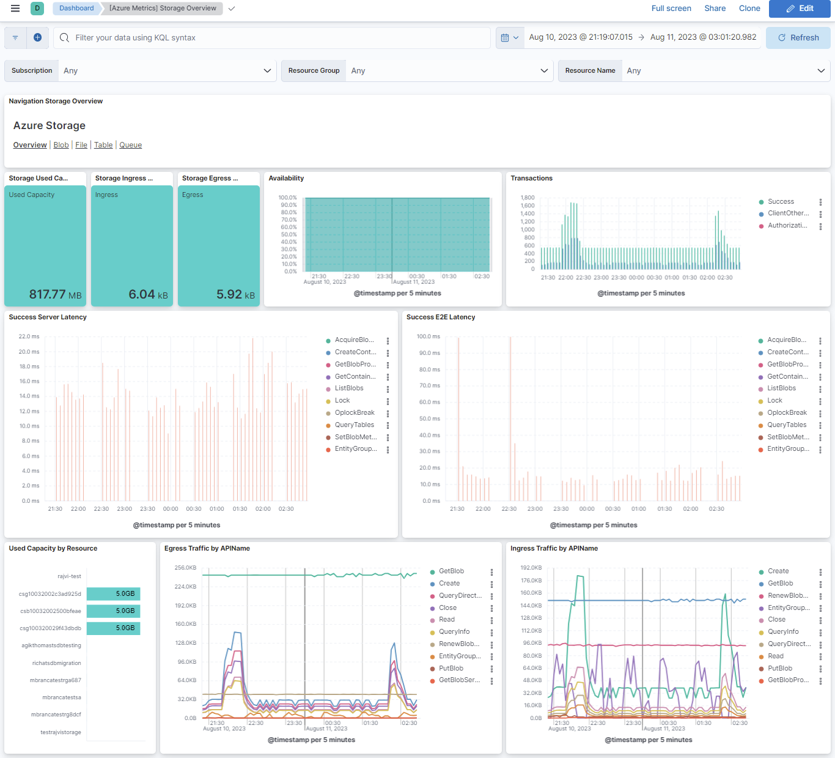Click the green D space avatar
Viewport: 835px width, 758px height.
click(37, 9)
